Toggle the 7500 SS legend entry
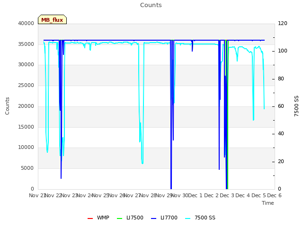The height and width of the screenshot is (227, 303). [200, 218]
